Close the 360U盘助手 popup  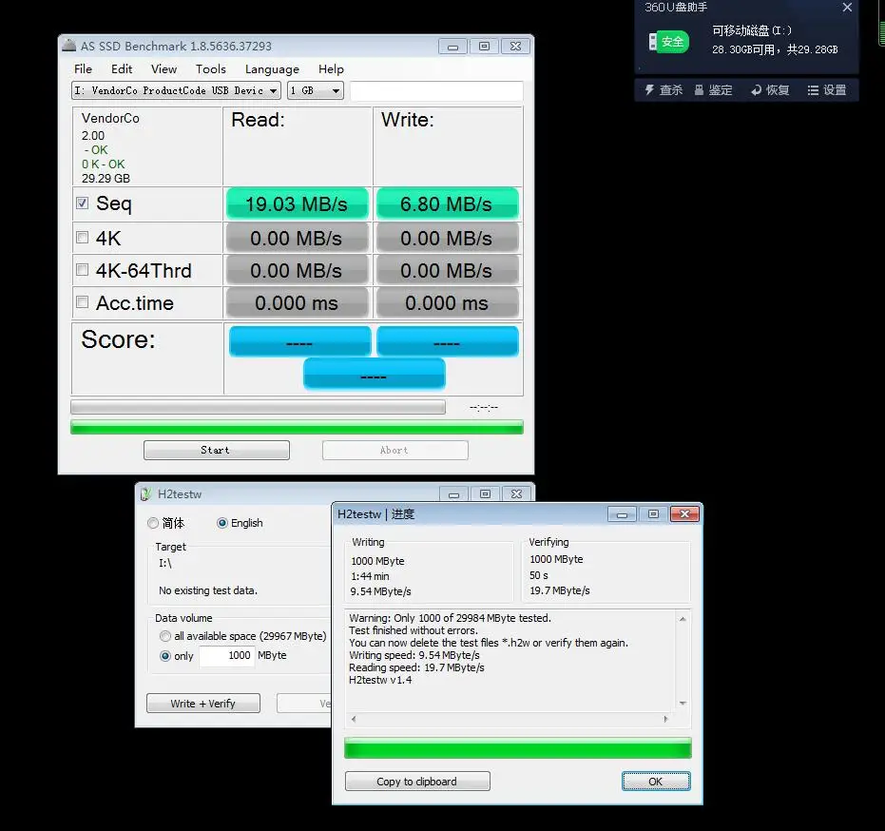pos(847,8)
